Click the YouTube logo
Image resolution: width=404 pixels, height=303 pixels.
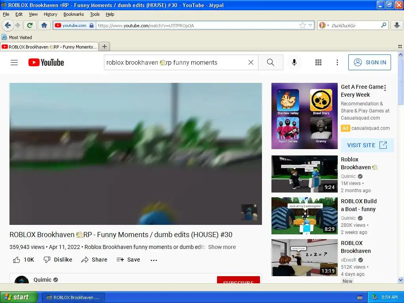46,62
